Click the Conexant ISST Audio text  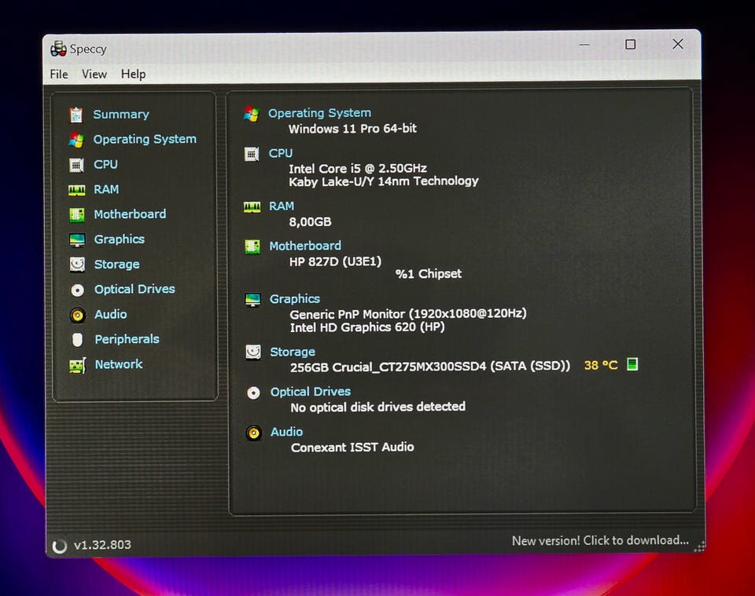pyautogui.click(x=352, y=448)
